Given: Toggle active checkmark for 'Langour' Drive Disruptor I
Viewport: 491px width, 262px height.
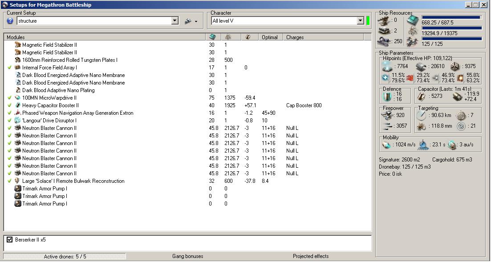Looking at the screenshot, I should pos(9,120).
